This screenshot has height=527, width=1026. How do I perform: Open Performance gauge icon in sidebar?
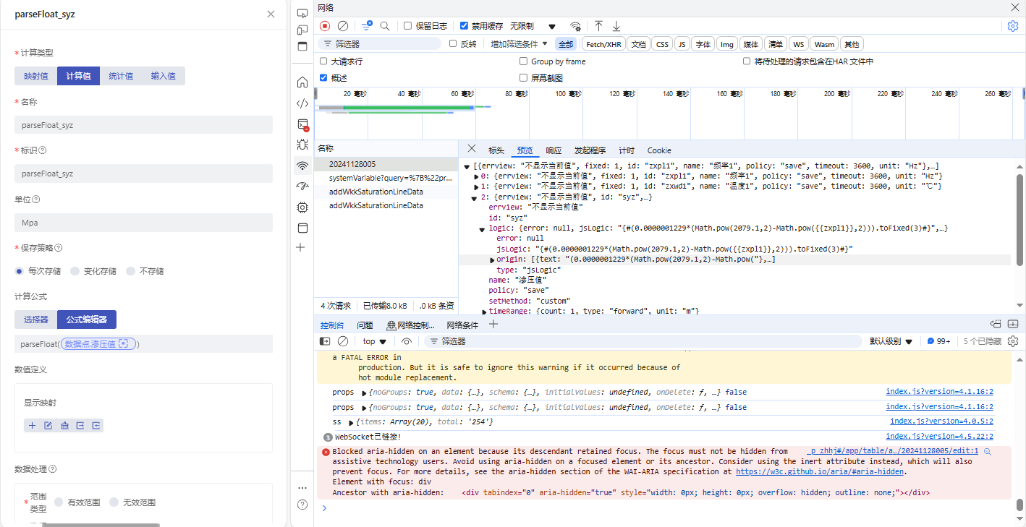[x=302, y=187]
